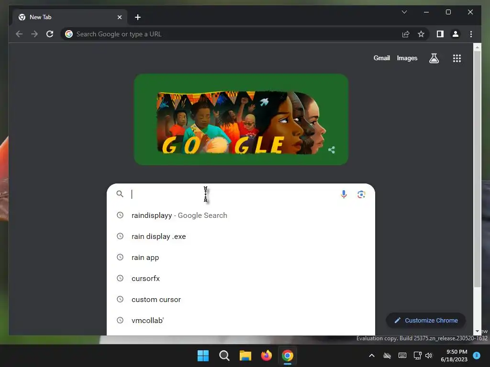The width and height of the screenshot is (490, 367).
Task: Click the scrollbar down arrow
Action: tap(477, 331)
